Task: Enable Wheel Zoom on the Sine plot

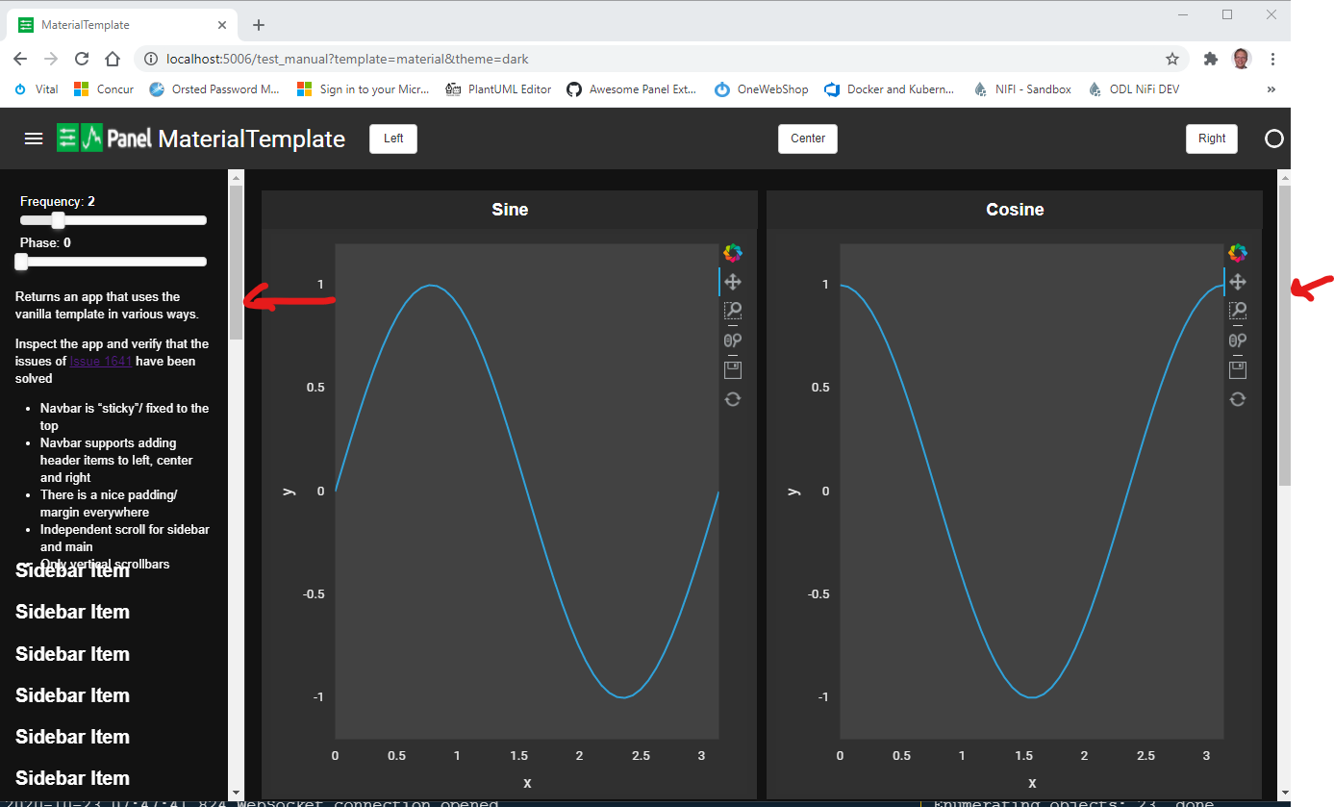Action: pos(733,340)
